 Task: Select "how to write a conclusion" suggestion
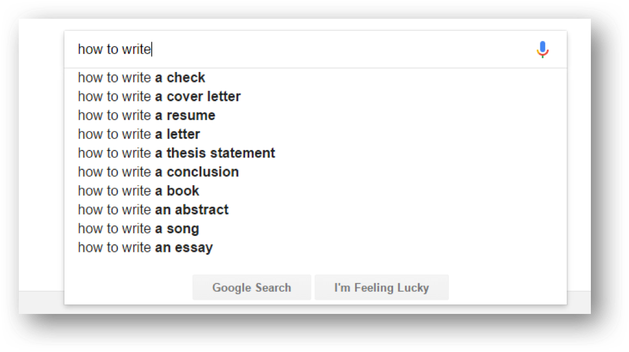tap(158, 172)
